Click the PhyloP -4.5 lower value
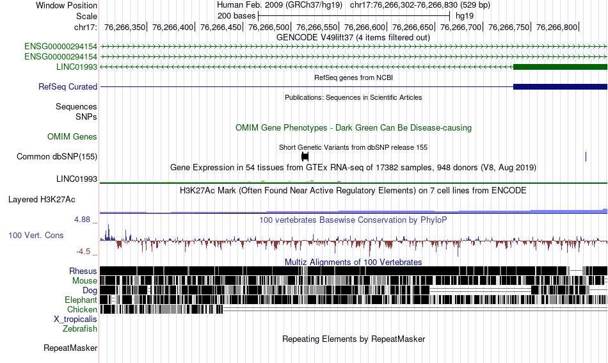This screenshot has height=363, width=608. pos(83,252)
